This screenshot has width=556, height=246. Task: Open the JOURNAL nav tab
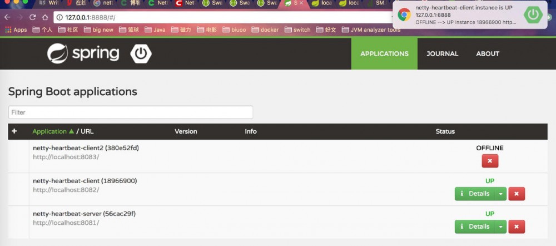pos(442,53)
